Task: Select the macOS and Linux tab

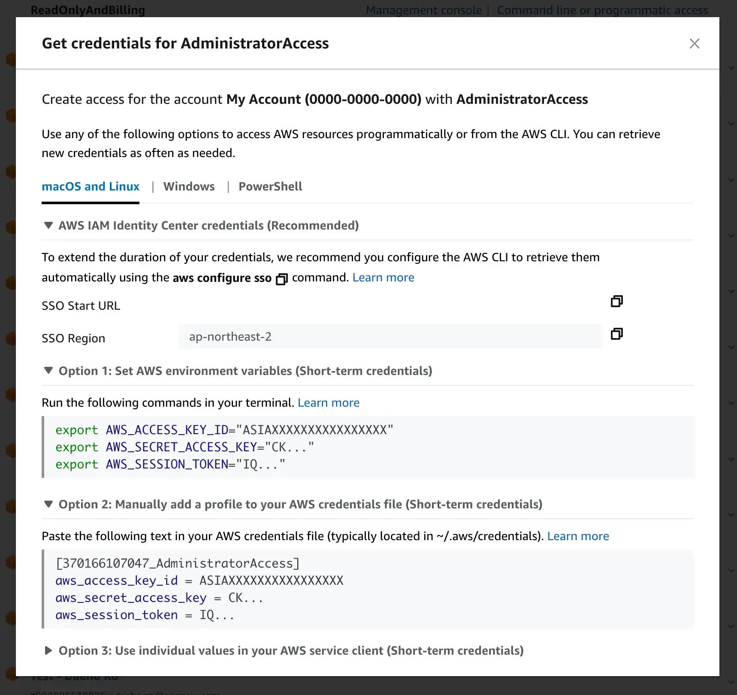Action: pos(91,187)
